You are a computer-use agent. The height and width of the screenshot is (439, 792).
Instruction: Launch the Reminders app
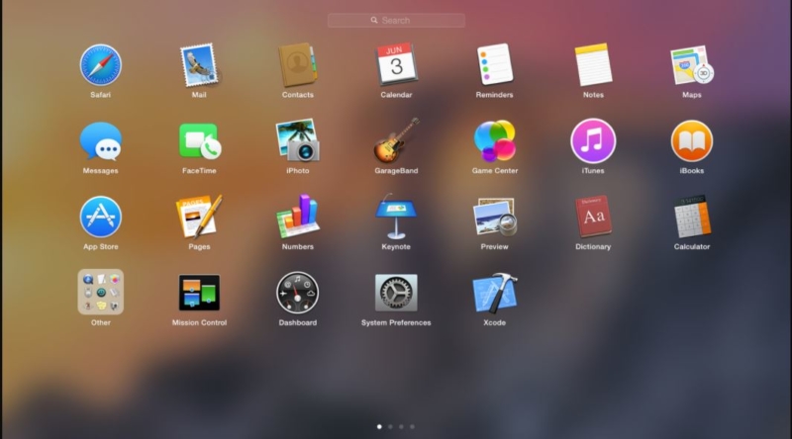pyautogui.click(x=494, y=65)
